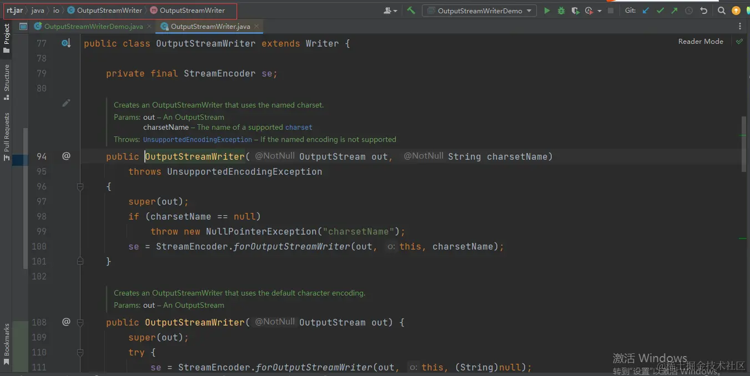The image size is (750, 376).
Task: Open Search Everywhere magnifier icon
Action: (x=722, y=11)
